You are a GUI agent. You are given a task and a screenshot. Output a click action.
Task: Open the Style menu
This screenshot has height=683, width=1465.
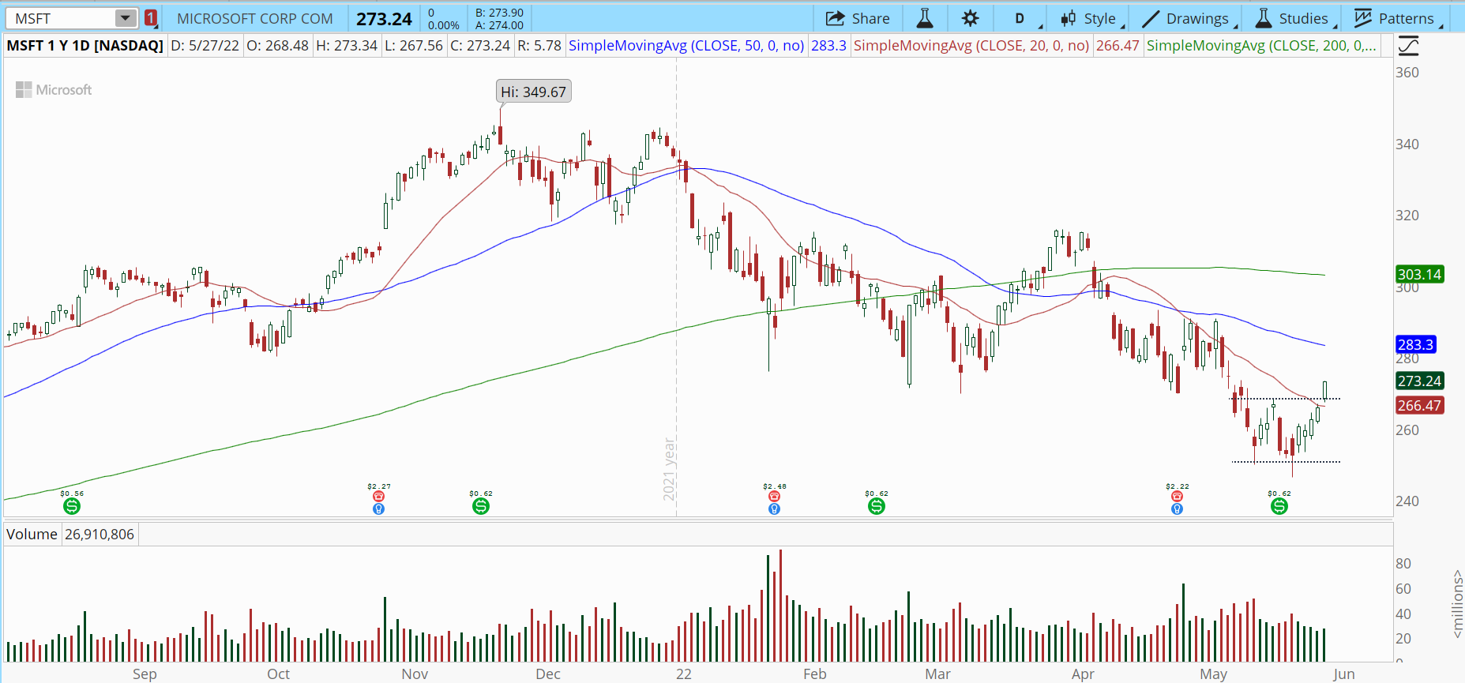1092,18
